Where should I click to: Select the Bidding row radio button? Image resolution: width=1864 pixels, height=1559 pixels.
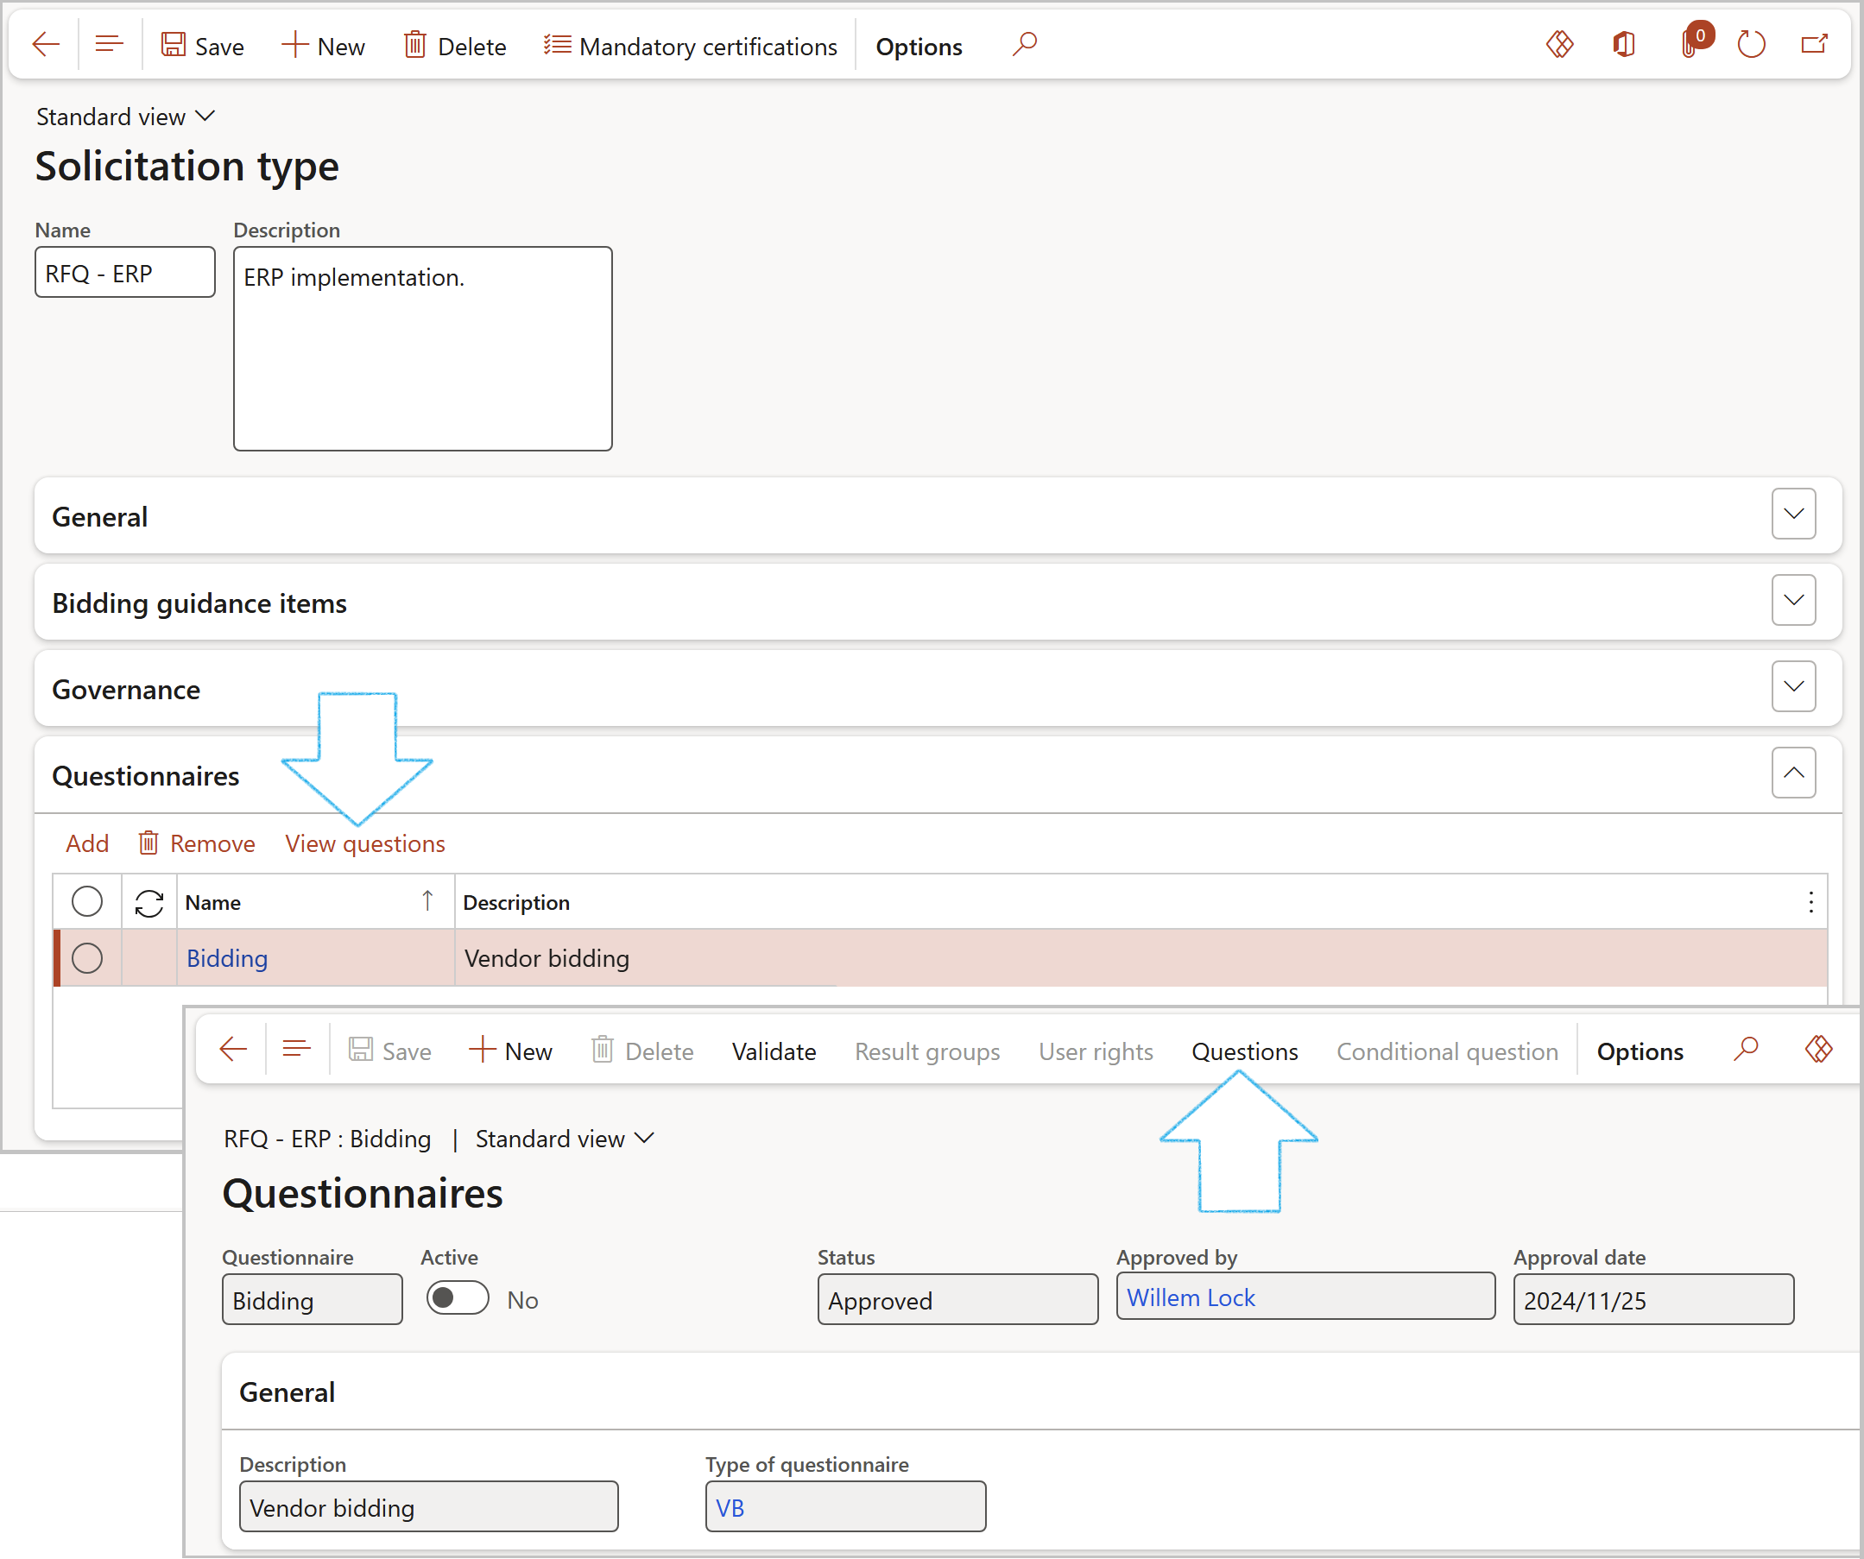[87, 958]
